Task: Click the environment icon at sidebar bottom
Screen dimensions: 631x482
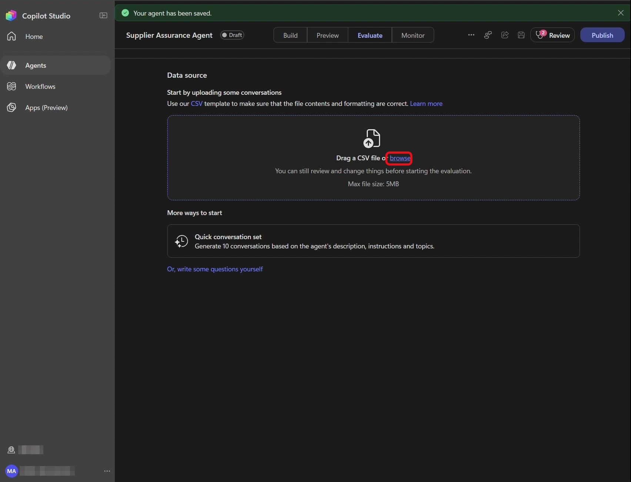Action: (x=11, y=450)
